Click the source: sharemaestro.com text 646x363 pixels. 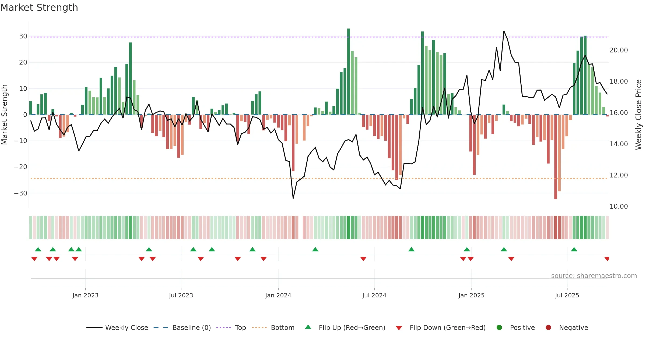click(x=594, y=276)
